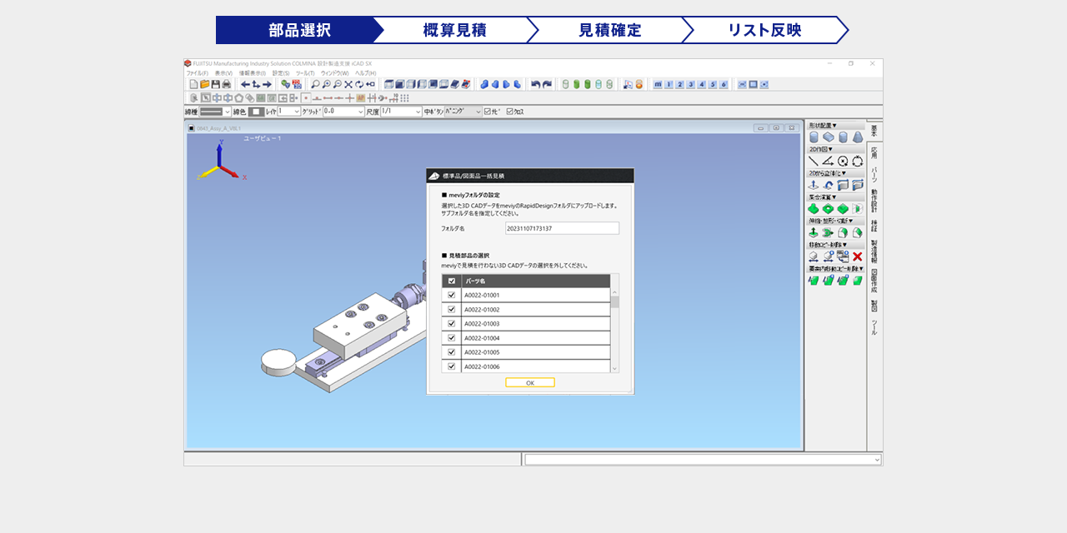Open the ファイル(F) menu

click(197, 73)
